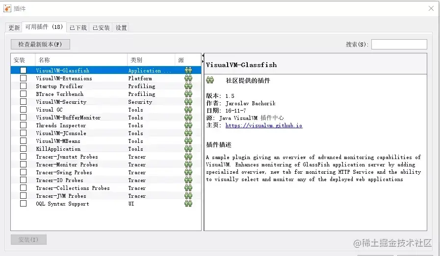Click the community plugin icon in details panel
Image resolution: width=440 pixels, height=256 pixels.
(x=210, y=80)
